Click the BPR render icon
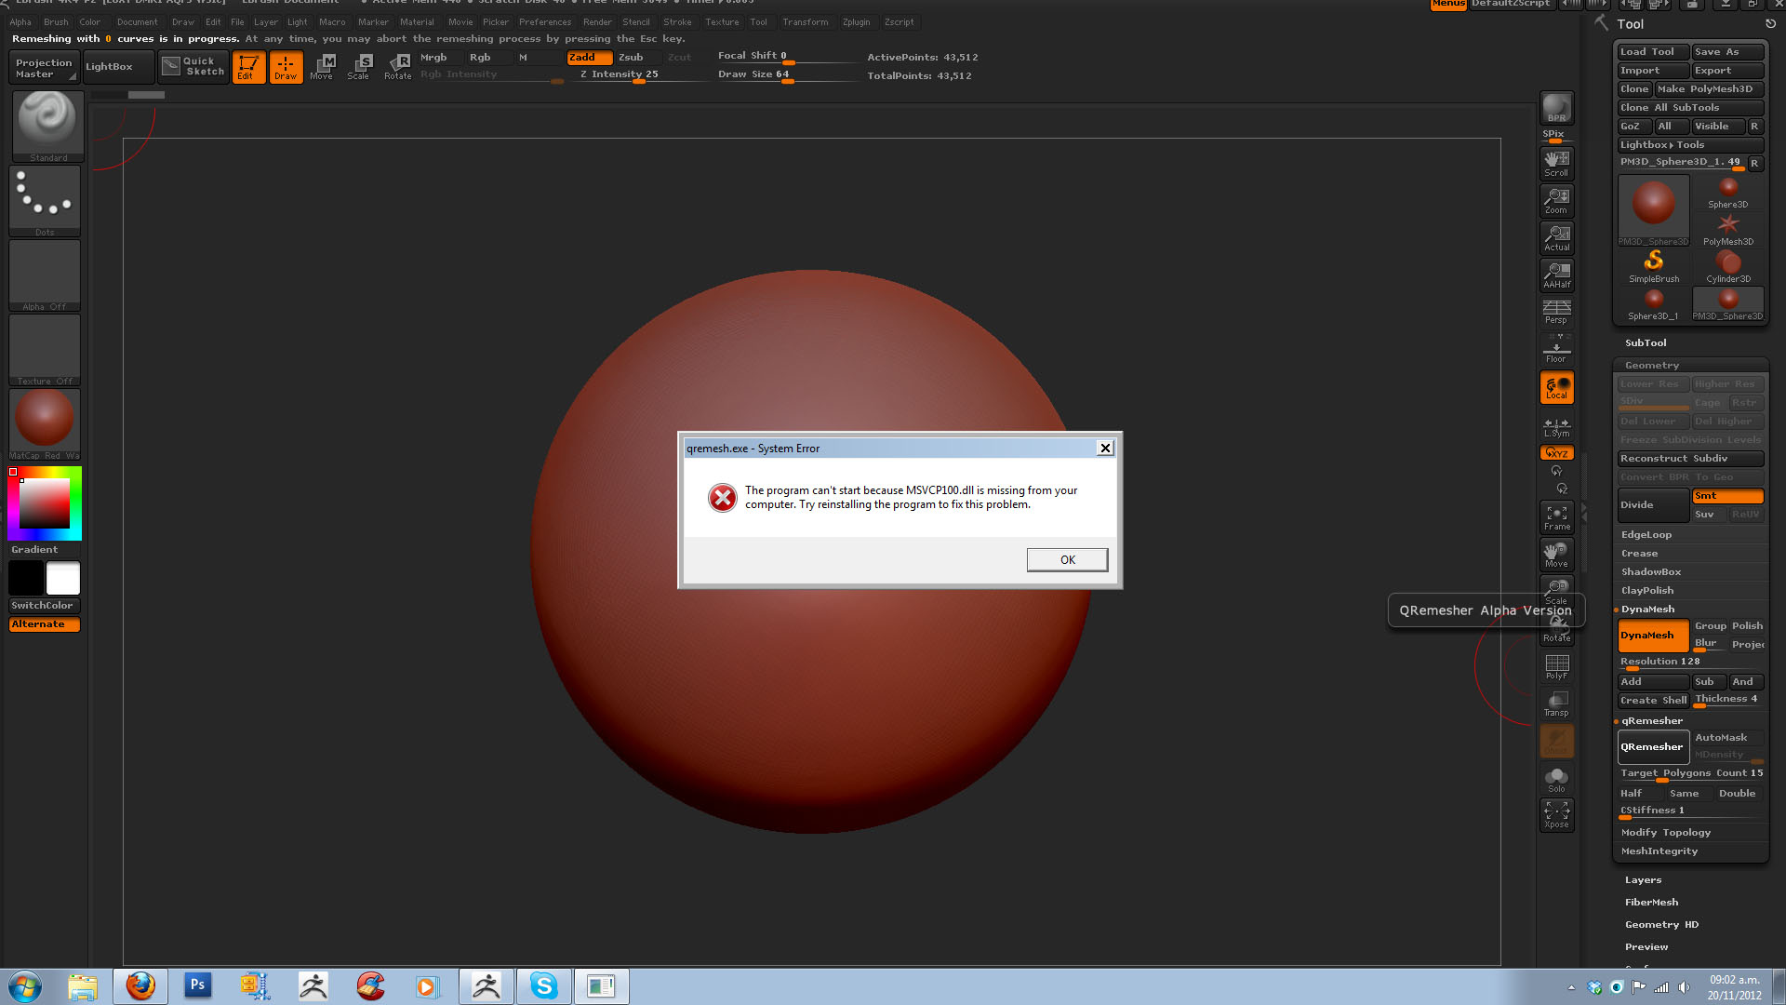 tap(1556, 108)
